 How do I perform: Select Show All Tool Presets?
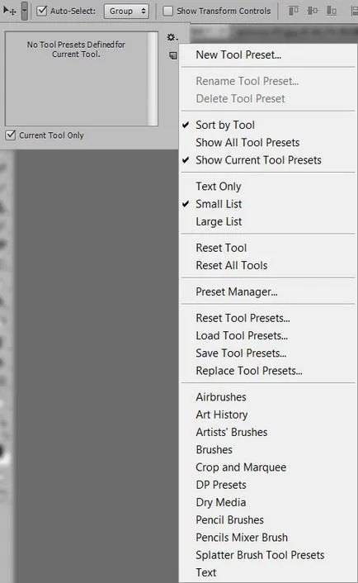tap(247, 142)
